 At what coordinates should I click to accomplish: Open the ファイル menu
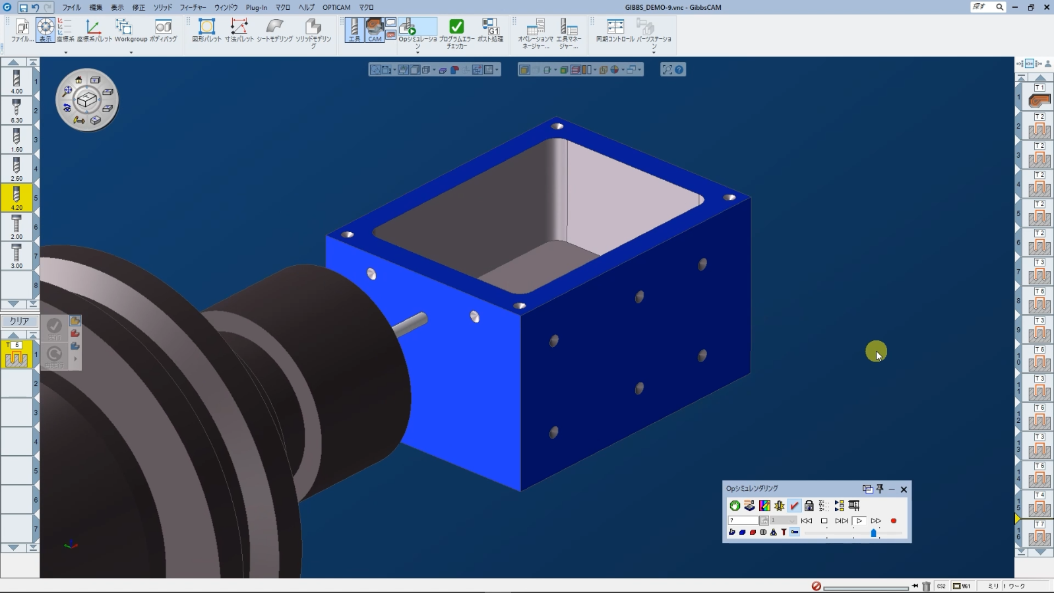pyautogui.click(x=71, y=7)
